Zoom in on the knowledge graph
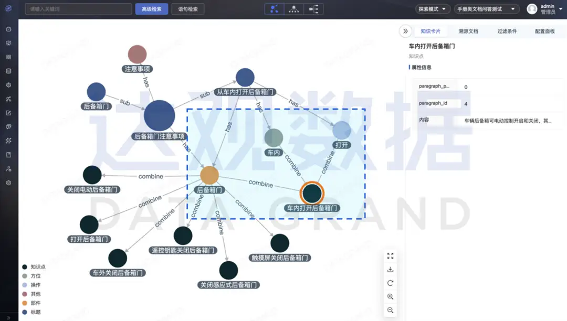The height and width of the screenshot is (321, 567). (390, 297)
